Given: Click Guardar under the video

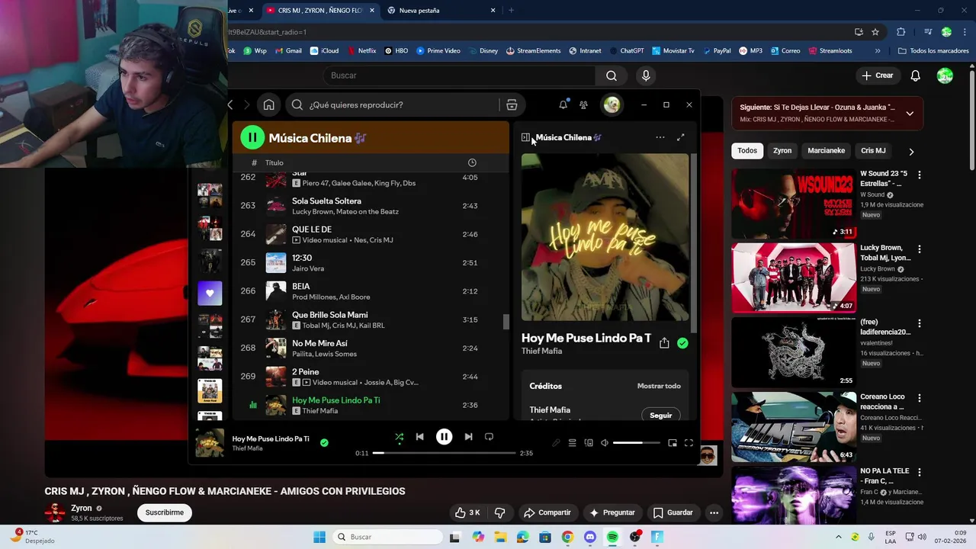Looking at the screenshot, I should 673,512.
